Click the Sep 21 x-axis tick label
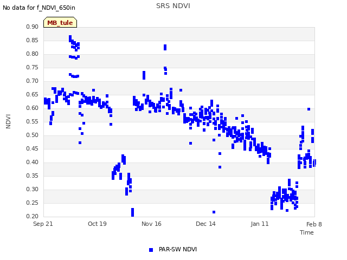 click(x=43, y=224)
